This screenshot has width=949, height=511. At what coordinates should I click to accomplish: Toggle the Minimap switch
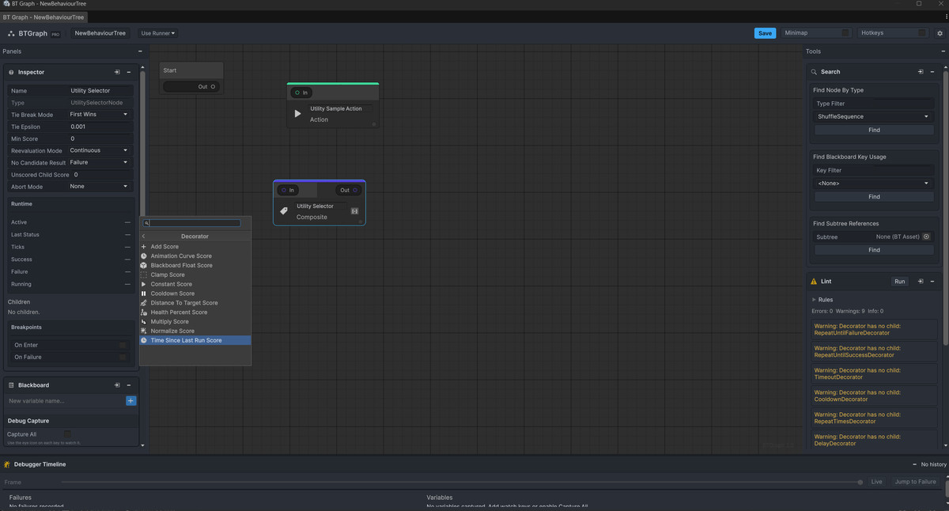coord(845,33)
